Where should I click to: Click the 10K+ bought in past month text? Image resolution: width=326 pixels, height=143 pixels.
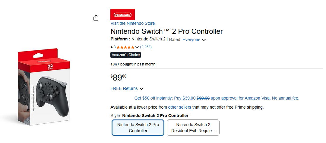pos(133,64)
